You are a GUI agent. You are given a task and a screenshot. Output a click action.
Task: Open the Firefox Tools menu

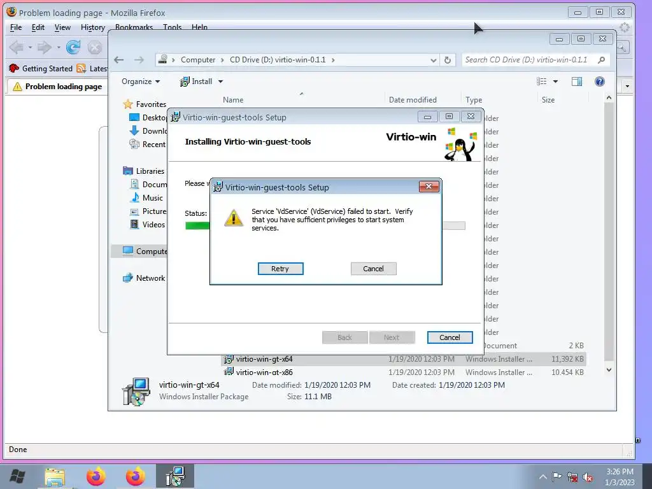[172, 27]
